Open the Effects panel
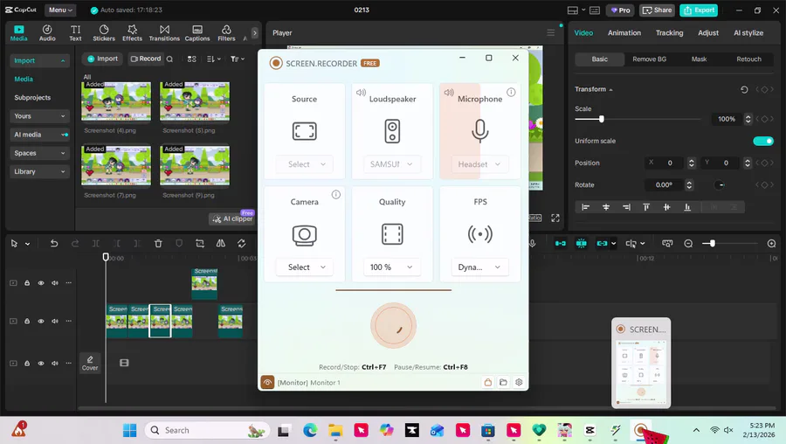The width and height of the screenshot is (786, 444). click(x=133, y=32)
